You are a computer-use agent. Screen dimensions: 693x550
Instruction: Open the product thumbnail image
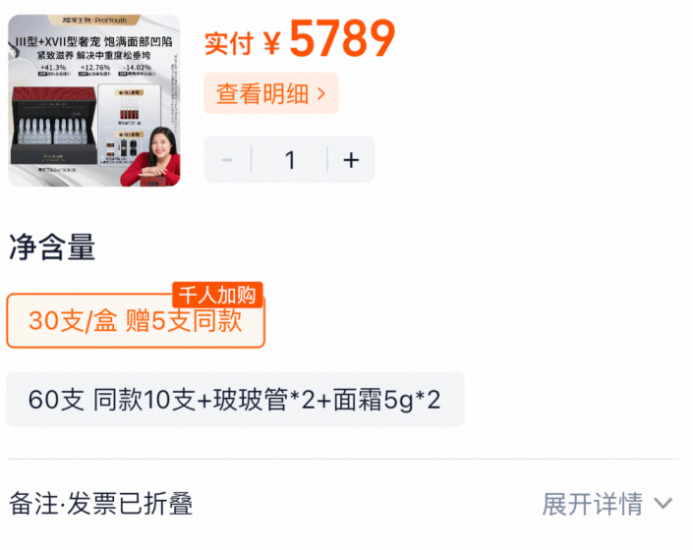click(x=94, y=100)
